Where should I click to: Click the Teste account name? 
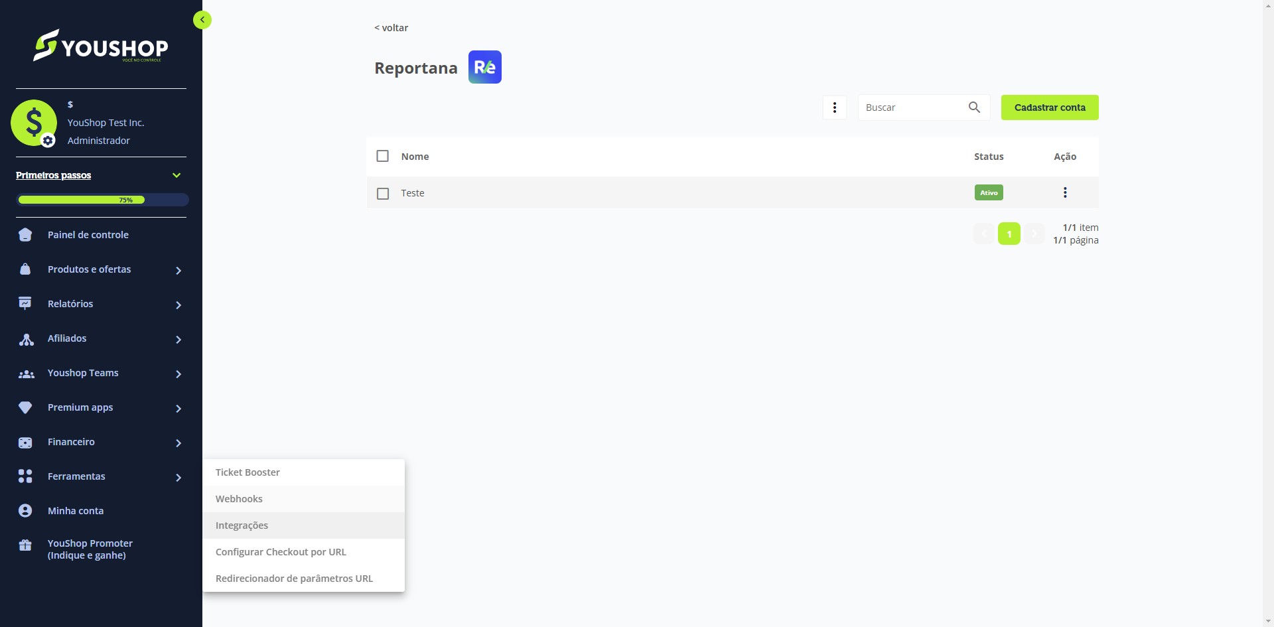413,193
